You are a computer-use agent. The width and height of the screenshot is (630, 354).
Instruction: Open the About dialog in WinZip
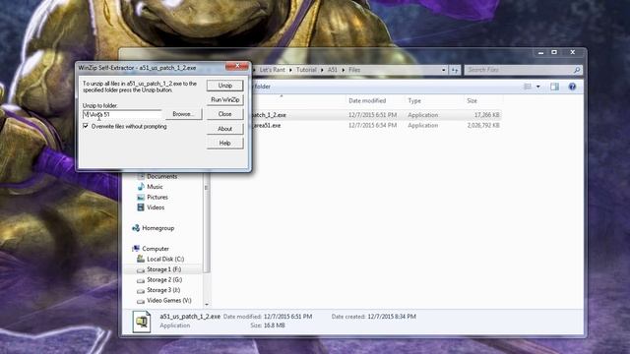point(225,129)
